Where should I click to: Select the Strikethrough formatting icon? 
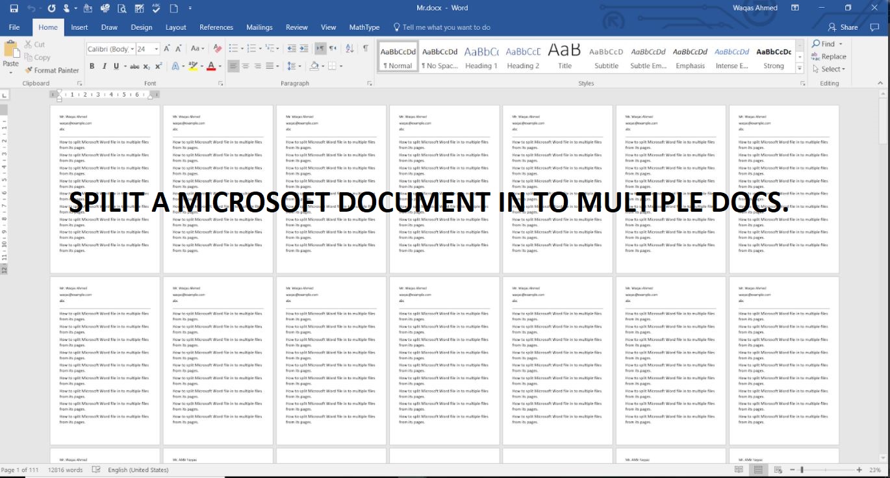coord(134,66)
